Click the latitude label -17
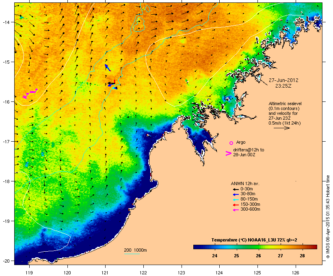The width and height of the screenshot is (333, 276). [6, 142]
